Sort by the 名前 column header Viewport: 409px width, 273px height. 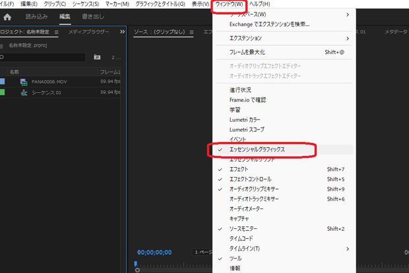tap(14, 72)
